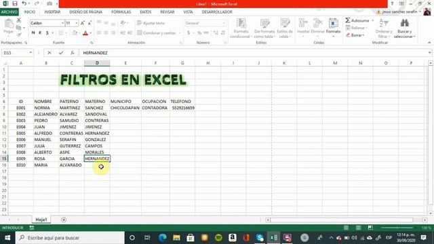Open the Formato cells menu

pyautogui.click(x=333, y=28)
